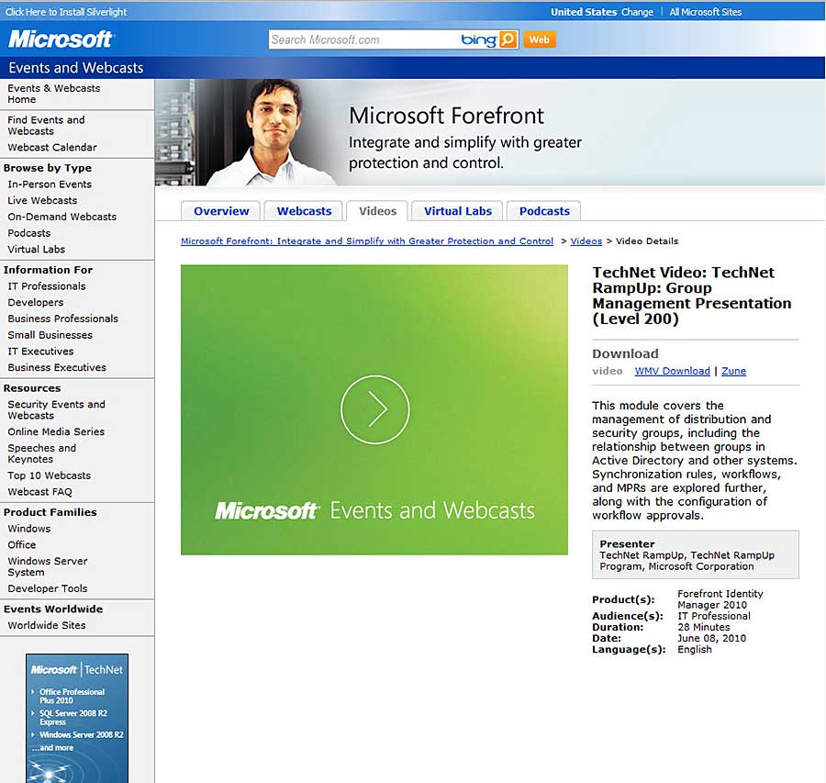Play the video with the circular arrow button

point(374,409)
